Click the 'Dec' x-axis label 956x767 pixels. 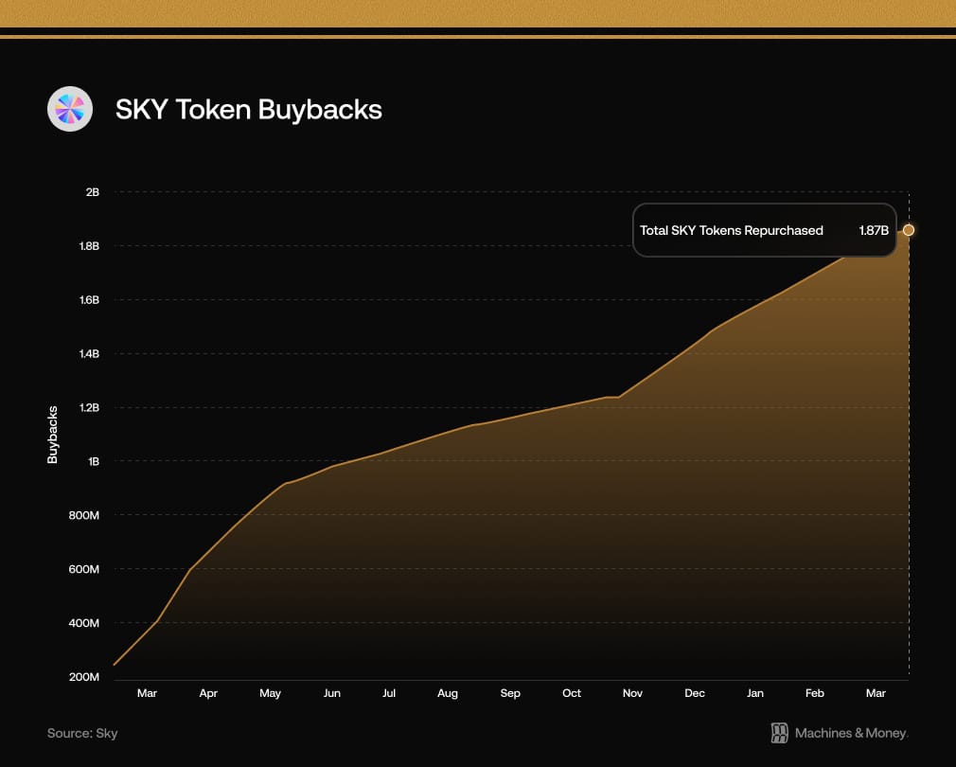pos(695,693)
